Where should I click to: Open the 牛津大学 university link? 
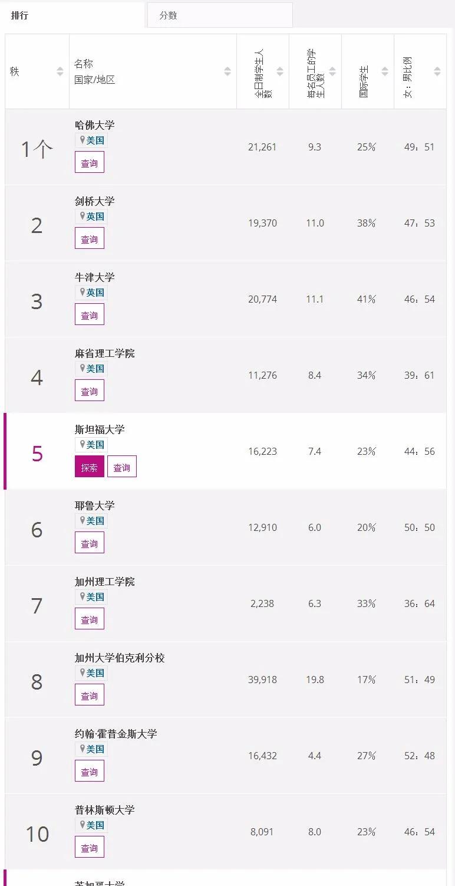[x=94, y=277]
